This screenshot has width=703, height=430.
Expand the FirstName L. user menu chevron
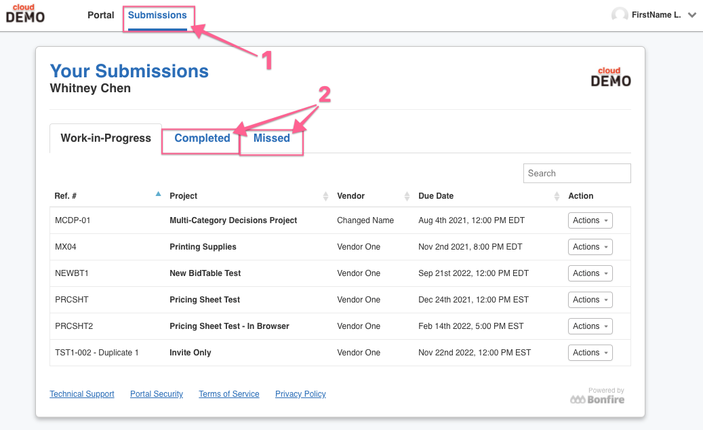pos(692,15)
